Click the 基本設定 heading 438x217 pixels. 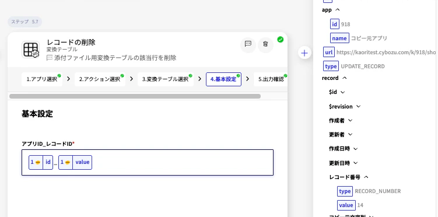click(37, 114)
